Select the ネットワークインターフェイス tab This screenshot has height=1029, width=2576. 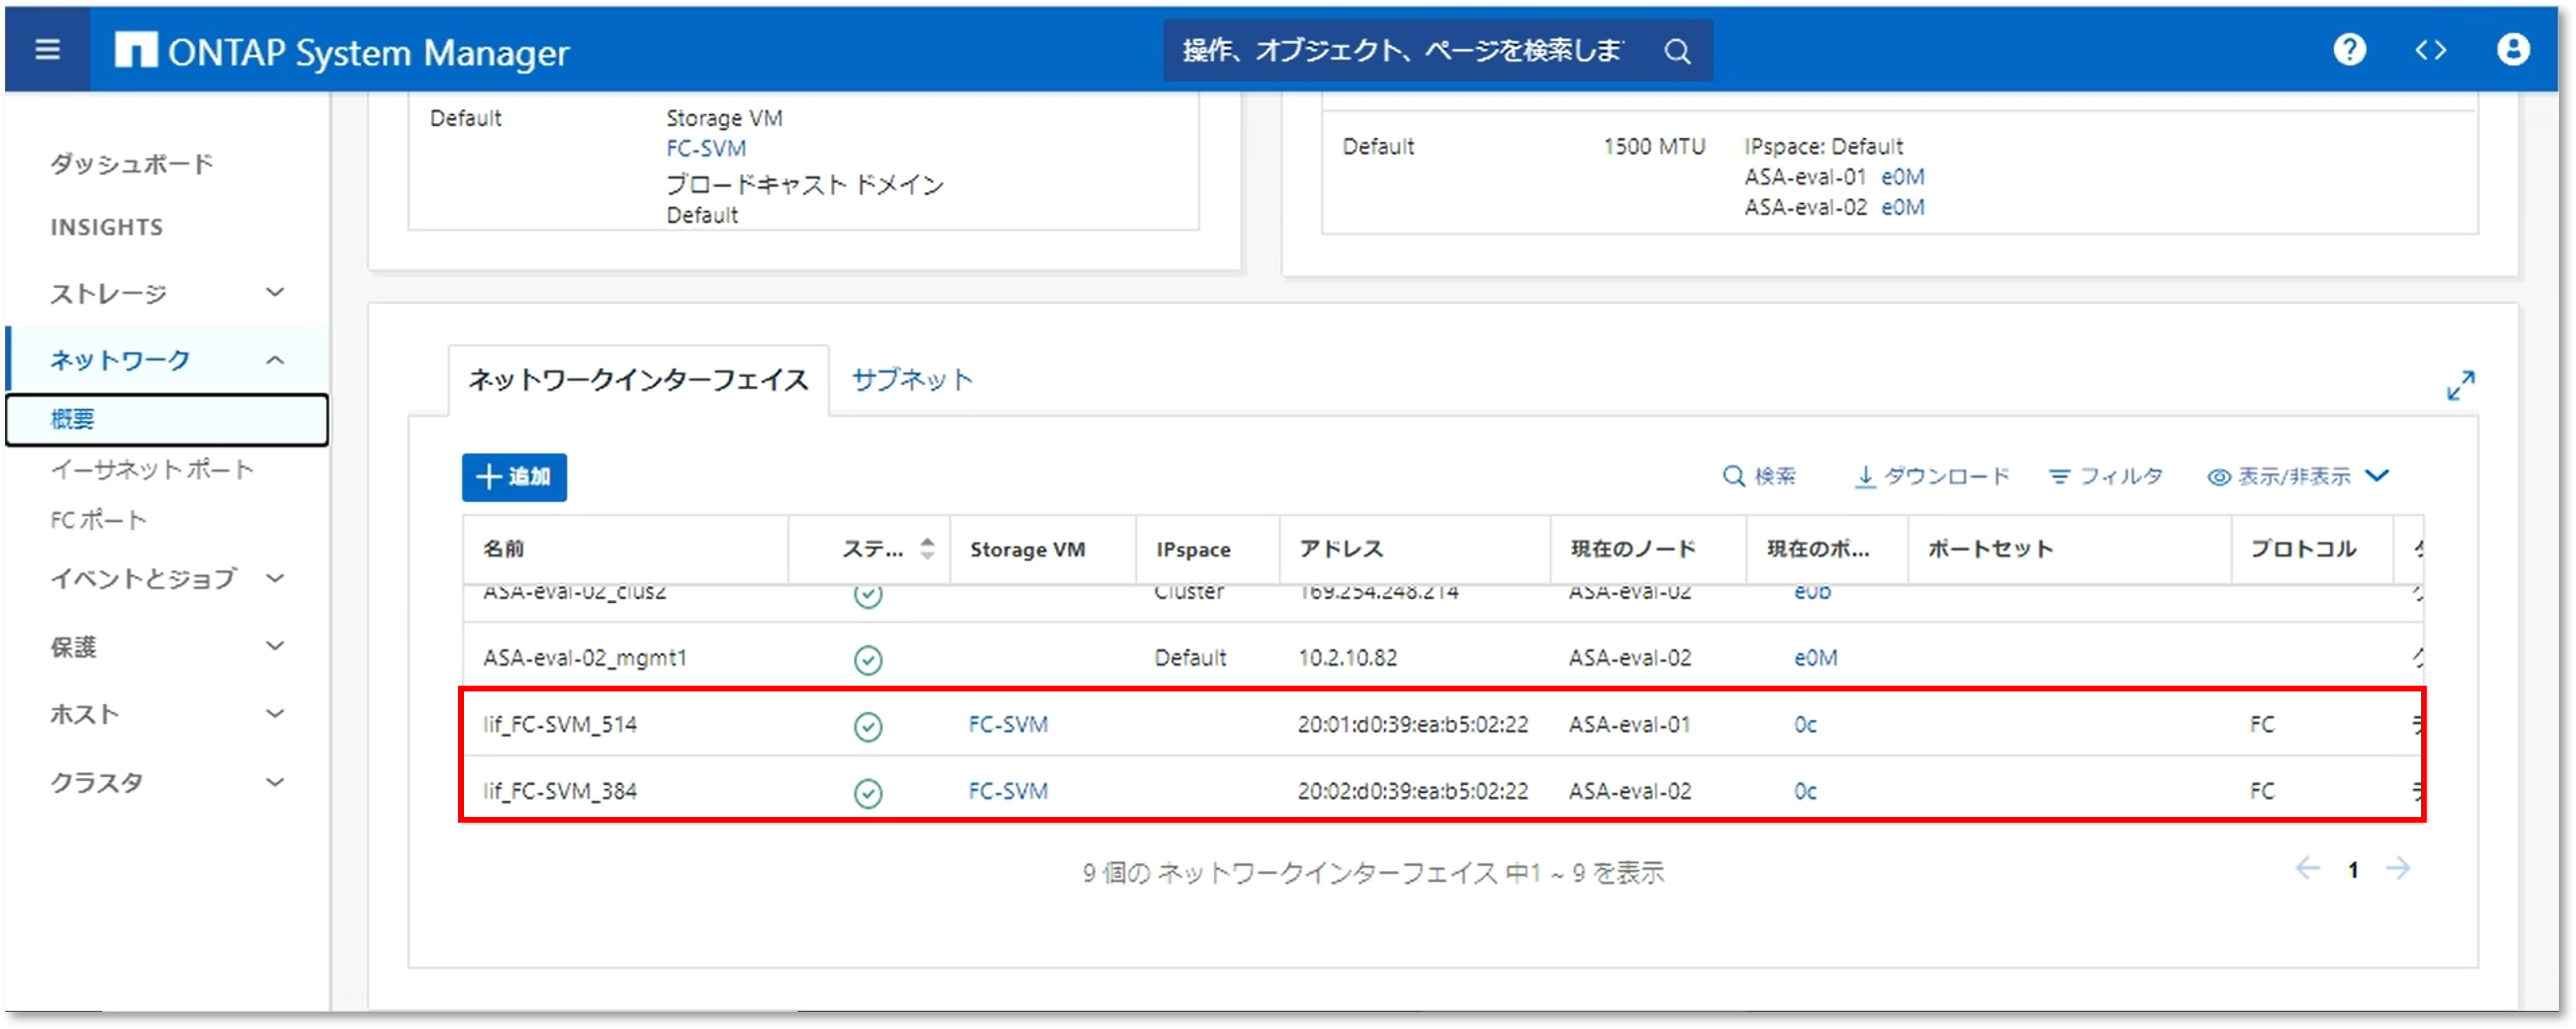[638, 380]
